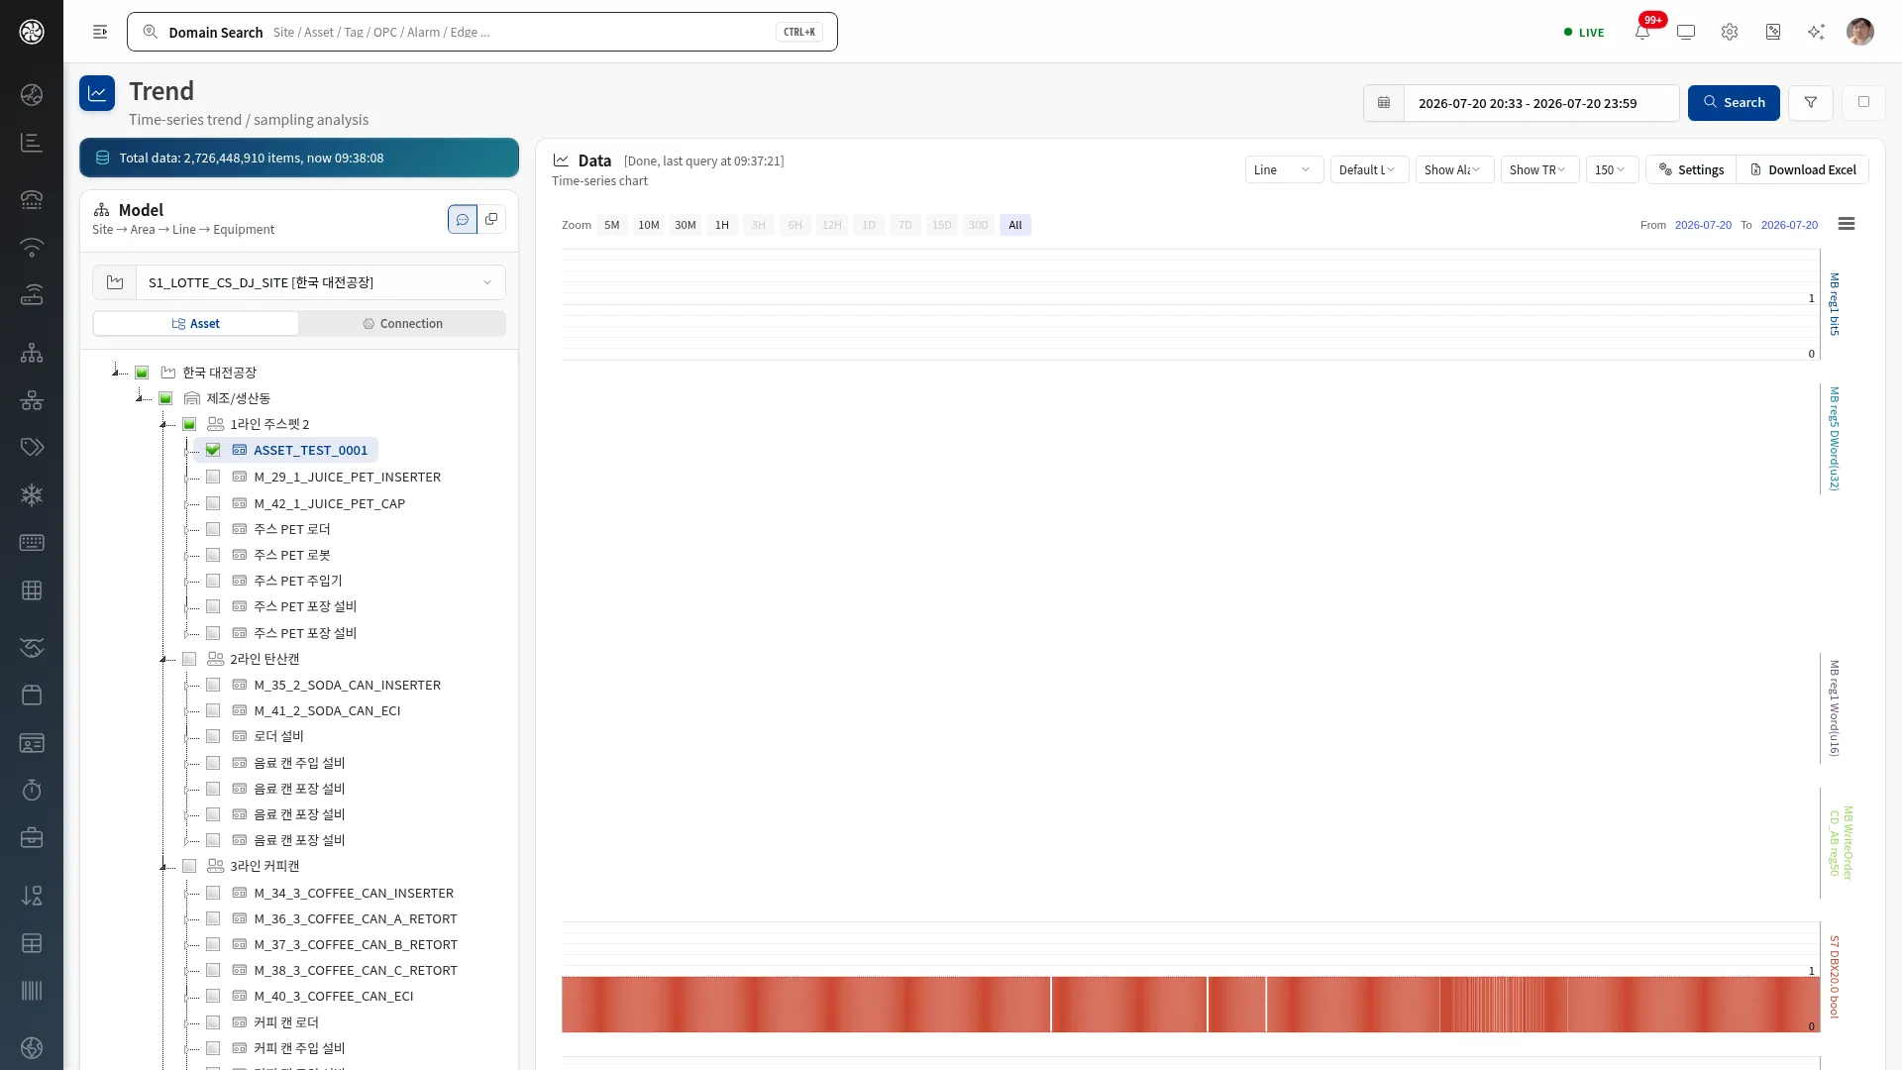Select the 5M zoom range
Viewport: 1902px width, 1070px height.
tap(612, 225)
